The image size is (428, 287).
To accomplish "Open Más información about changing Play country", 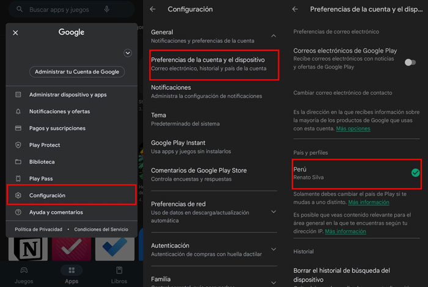I will (369, 203).
